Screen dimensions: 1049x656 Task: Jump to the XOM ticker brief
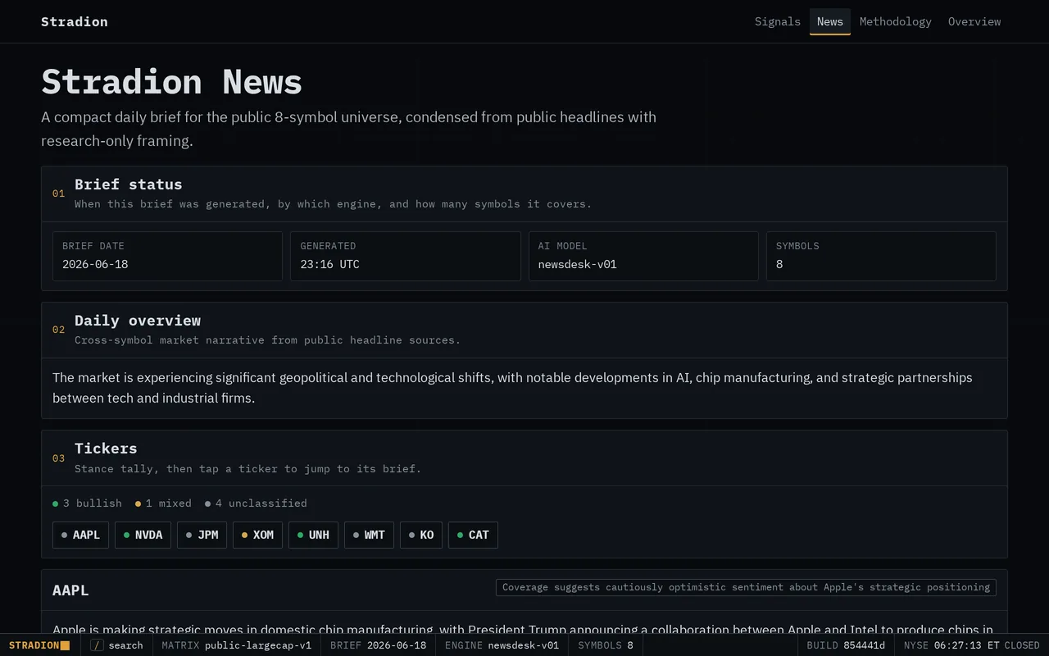(257, 535)
